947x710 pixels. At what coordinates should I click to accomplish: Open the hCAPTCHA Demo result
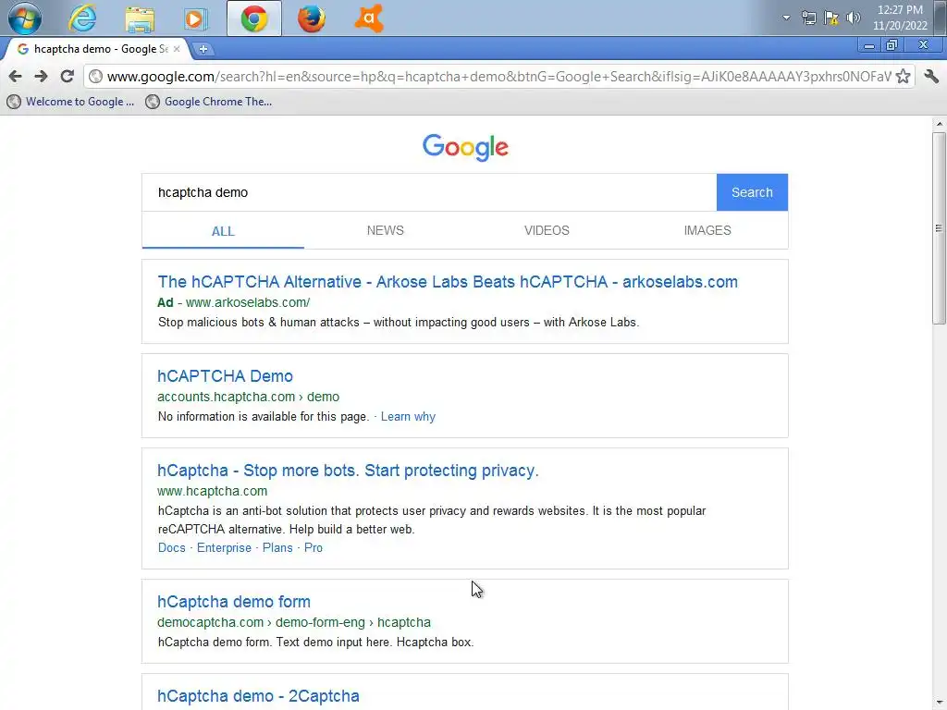click(226, 376)
